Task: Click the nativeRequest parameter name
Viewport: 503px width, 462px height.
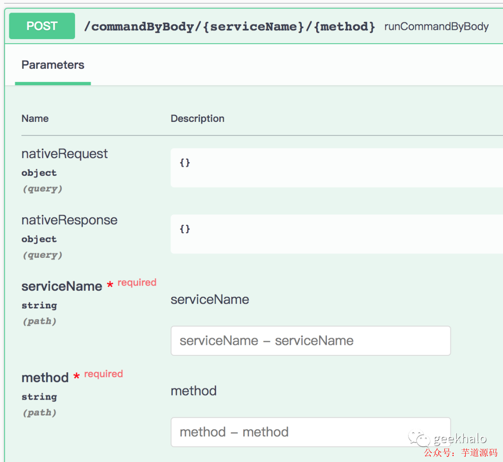Action: (x=64, y=154)
